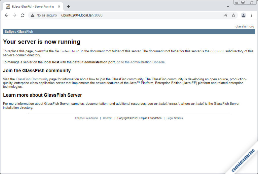Click the Eclipse Foundation footer link
Screen dimensions: 258x174
tap(86, 118)
